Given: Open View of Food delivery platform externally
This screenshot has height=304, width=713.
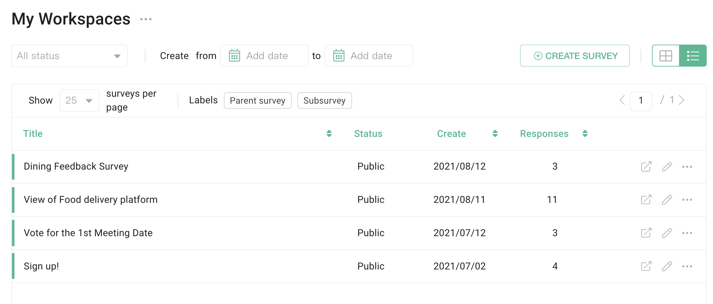Looking at the screenshot, I should (646, 200).
